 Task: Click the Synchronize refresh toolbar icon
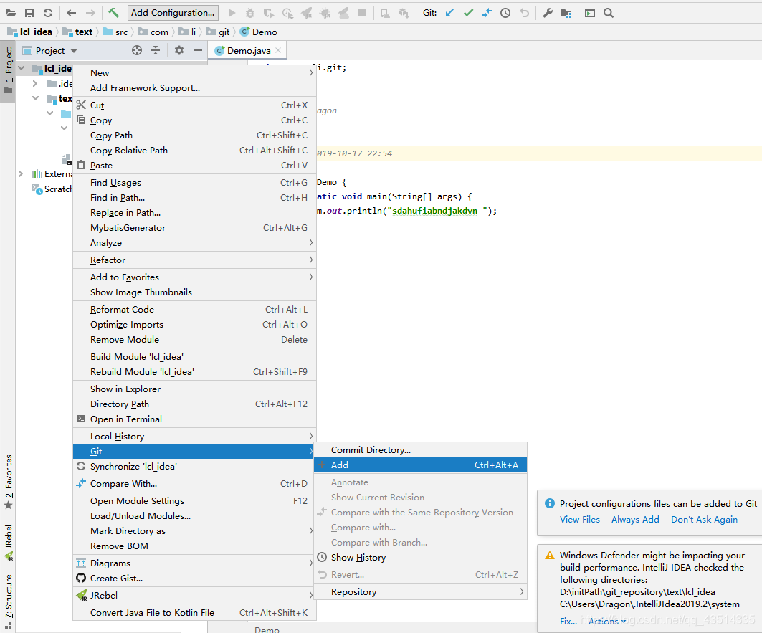pos(47,13)
